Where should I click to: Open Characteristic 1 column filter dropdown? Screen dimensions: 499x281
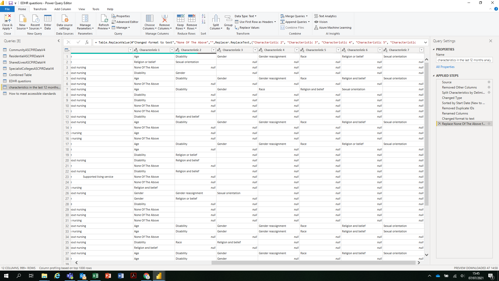click(172, 50)
